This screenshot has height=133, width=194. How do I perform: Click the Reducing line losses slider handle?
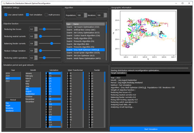tap(44, 29)
